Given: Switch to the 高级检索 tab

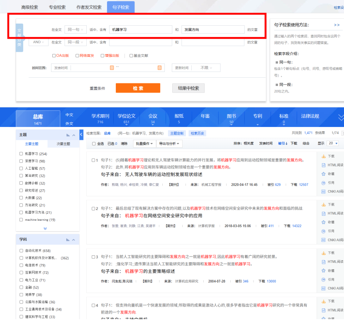Looking at the screenshot, I should 29,7.
